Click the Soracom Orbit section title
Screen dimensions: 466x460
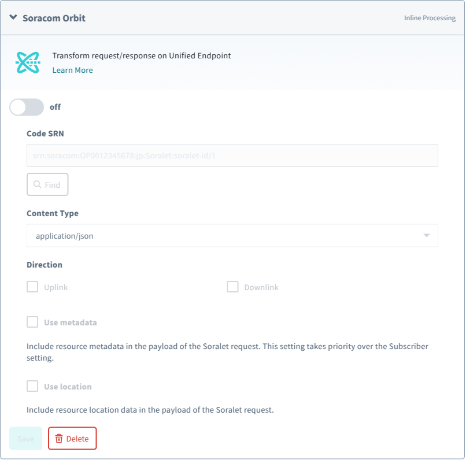point(54,18)
